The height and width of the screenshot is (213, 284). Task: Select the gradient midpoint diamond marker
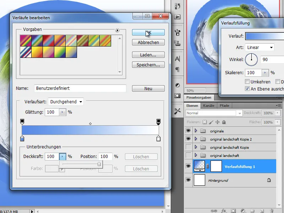coord(91,124)
